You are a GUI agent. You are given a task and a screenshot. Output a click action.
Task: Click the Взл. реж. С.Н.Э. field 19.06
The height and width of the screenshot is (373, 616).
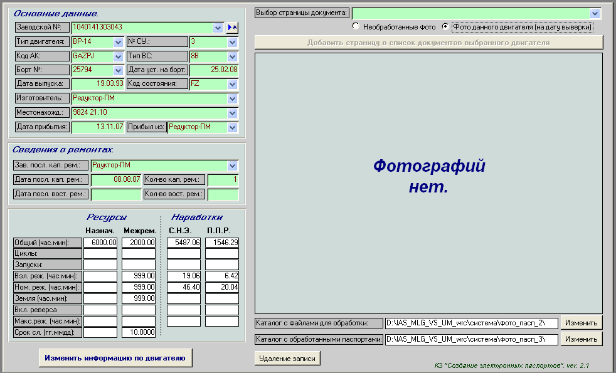[183, 276]
